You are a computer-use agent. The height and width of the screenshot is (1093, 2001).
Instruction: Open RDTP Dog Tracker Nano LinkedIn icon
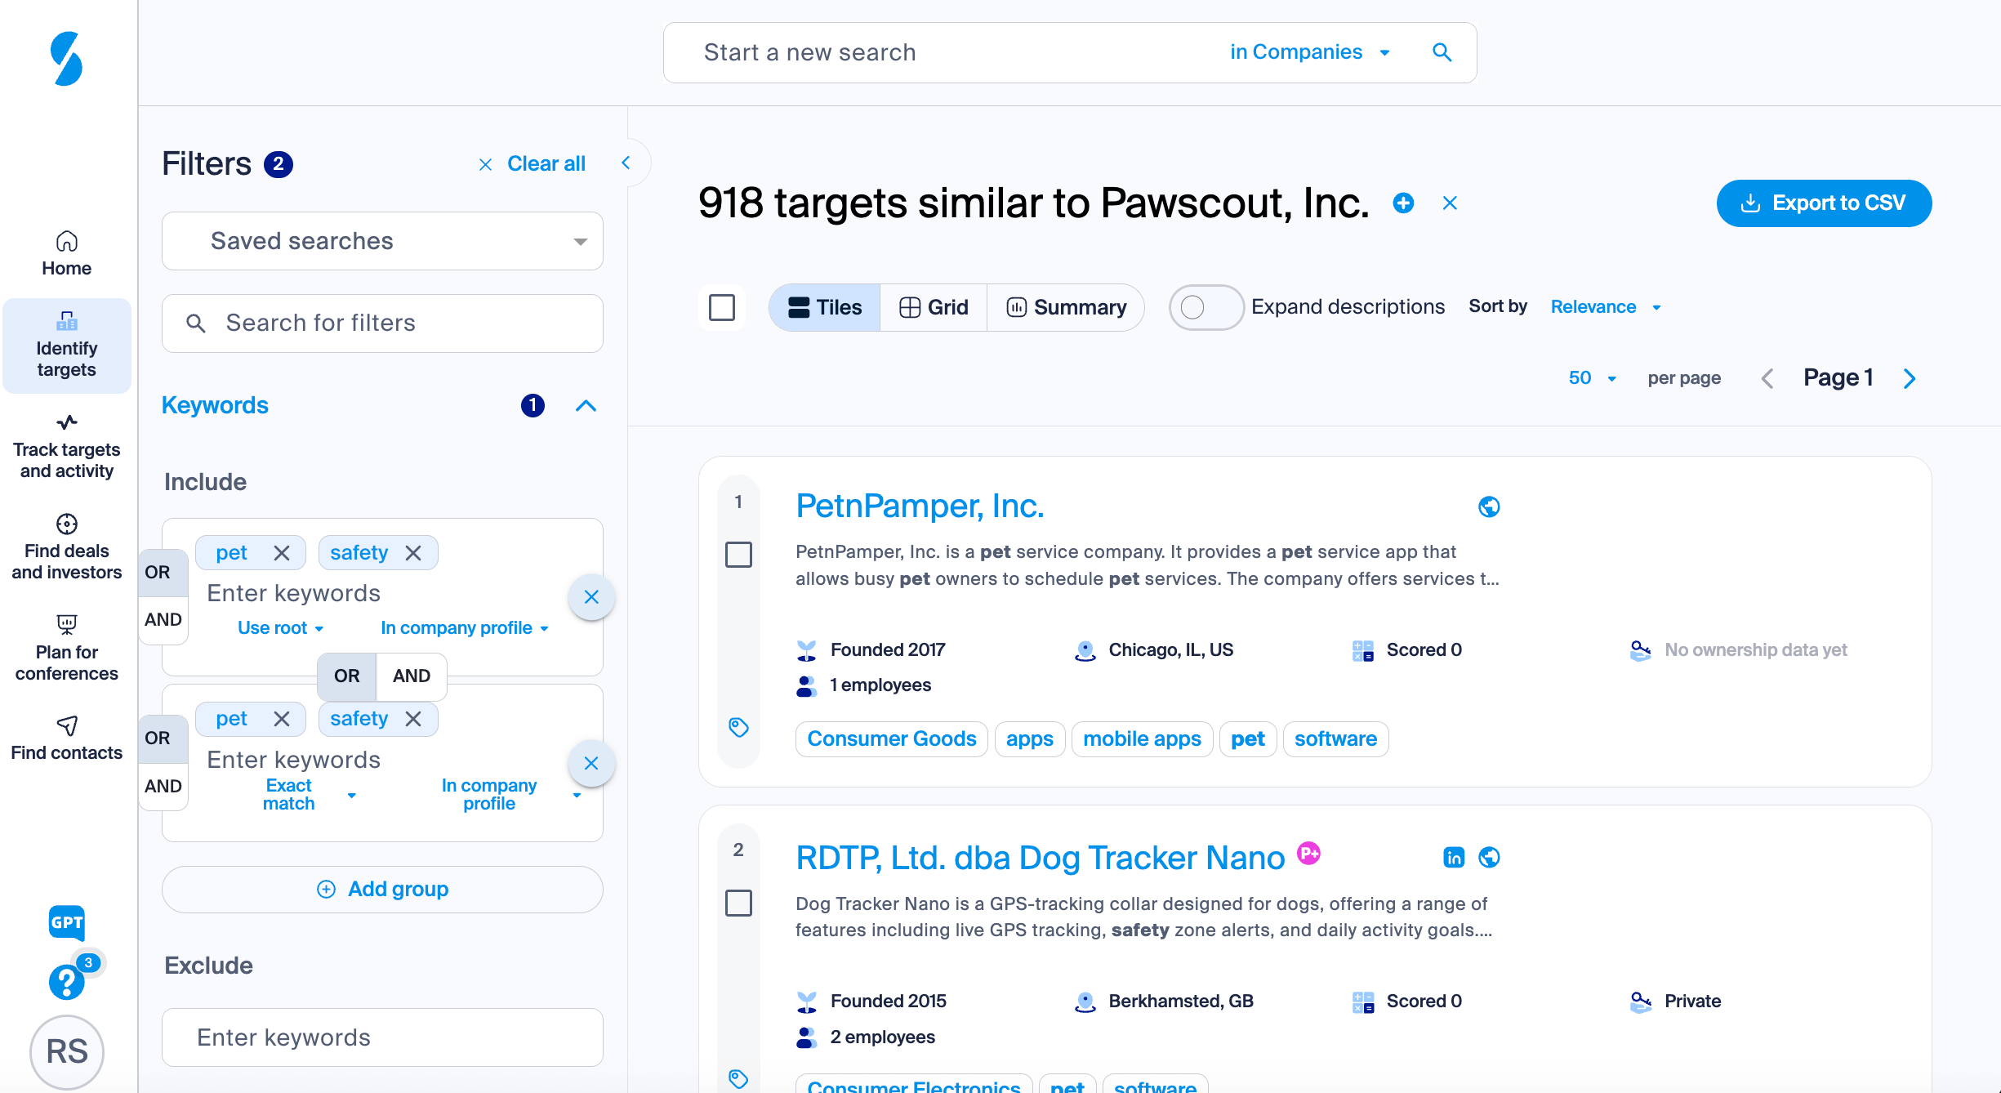click(x=1454, y=857)
